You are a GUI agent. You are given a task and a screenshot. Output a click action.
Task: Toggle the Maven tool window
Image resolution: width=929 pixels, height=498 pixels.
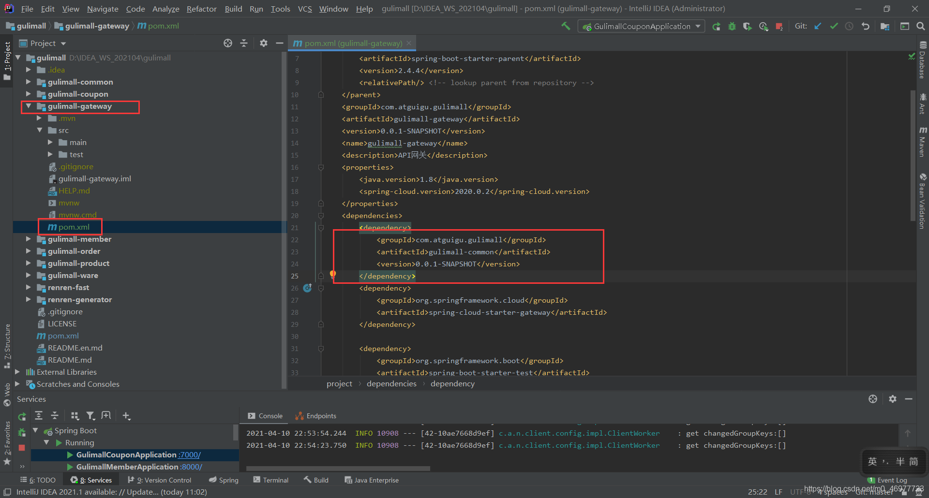923,142
